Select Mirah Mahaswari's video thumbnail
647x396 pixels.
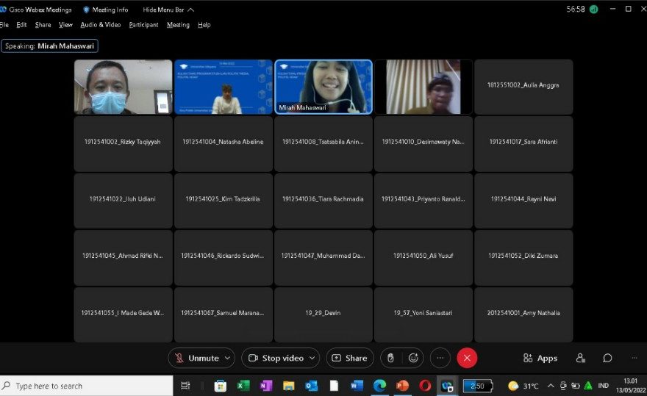click(x=323, y=87)
